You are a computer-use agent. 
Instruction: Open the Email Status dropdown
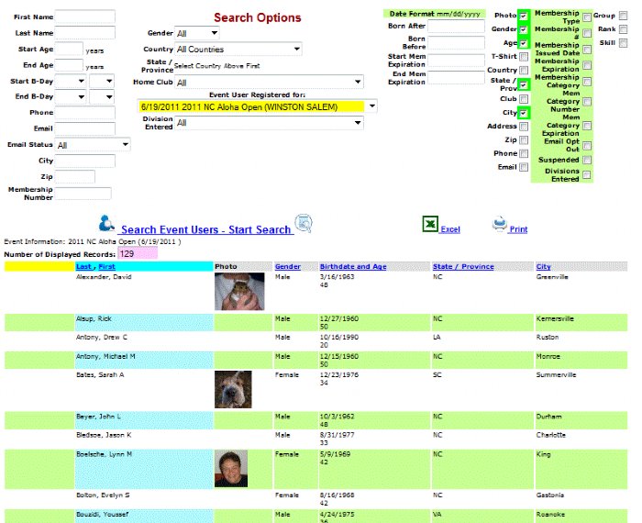[93, 145]
